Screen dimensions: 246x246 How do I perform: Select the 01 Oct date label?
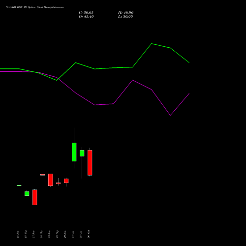73,234
